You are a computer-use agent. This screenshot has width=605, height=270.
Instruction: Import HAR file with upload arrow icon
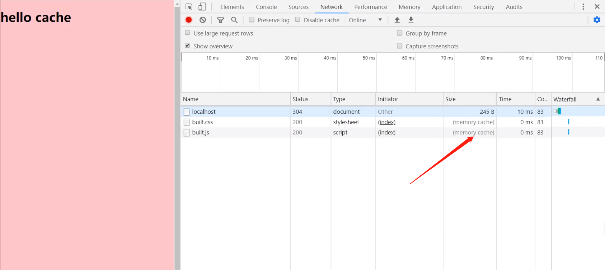tap(397, 20)
